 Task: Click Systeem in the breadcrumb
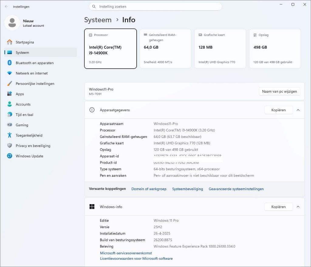point(98,20)
